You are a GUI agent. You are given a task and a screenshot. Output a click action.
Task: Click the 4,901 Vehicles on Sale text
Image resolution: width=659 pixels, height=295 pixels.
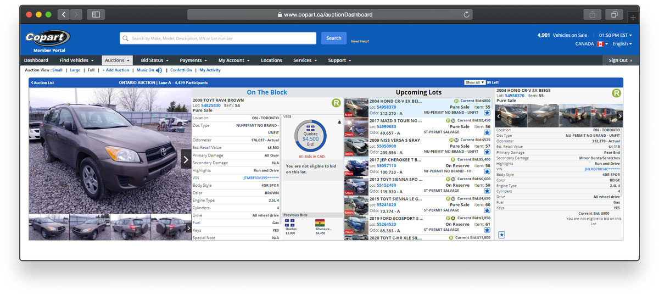(562, 35)
